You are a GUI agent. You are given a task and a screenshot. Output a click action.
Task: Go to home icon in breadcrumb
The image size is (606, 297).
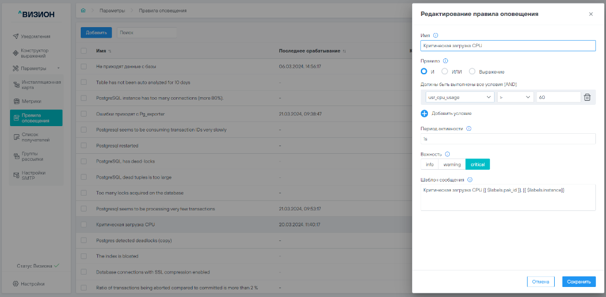coord(83,11)
